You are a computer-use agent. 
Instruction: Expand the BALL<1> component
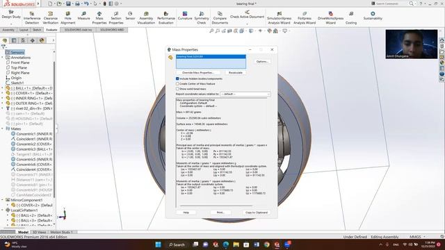coord(3,88)
